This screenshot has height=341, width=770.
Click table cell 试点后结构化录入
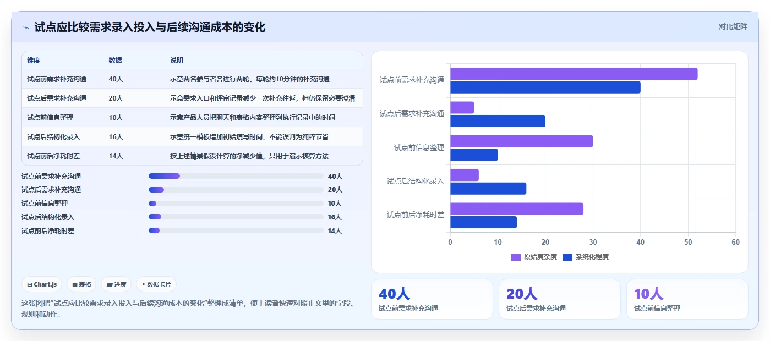click(x=53, y=137)
